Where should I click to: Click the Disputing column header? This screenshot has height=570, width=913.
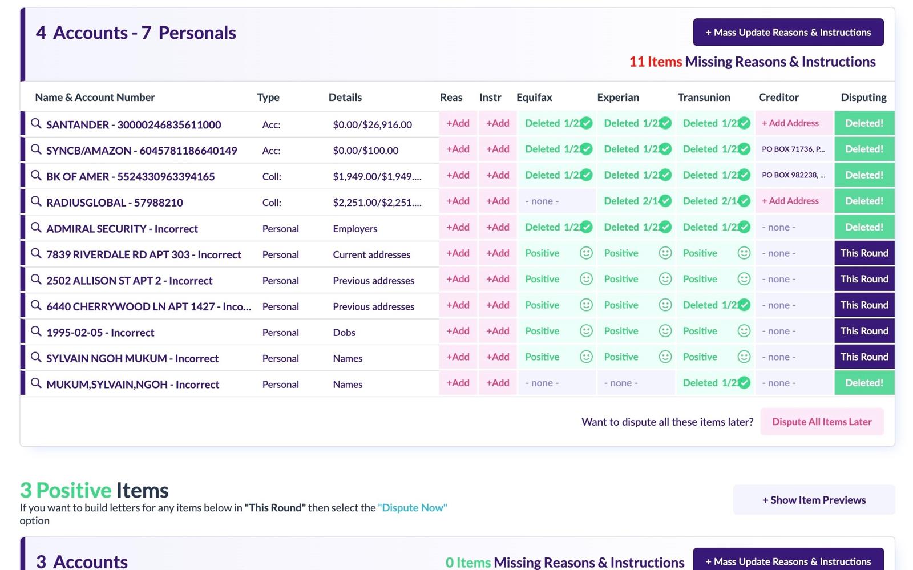click(863, 98)
